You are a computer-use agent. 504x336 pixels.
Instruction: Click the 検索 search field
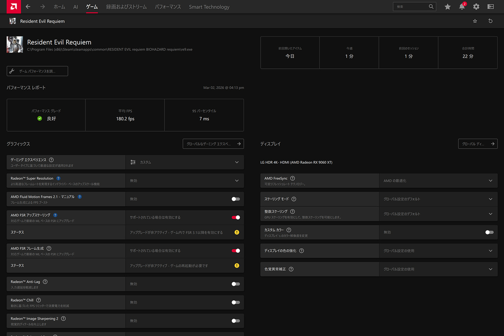click(x=410, y=7)
